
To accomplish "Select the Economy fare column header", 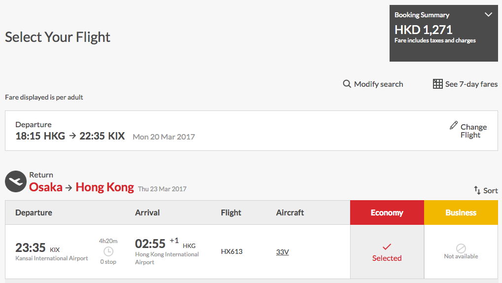I will [387, 212].
